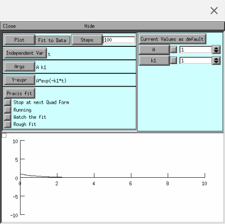Click the Praxis fit button
Viewport: 225px width, 224px height.
click(20, 93)
